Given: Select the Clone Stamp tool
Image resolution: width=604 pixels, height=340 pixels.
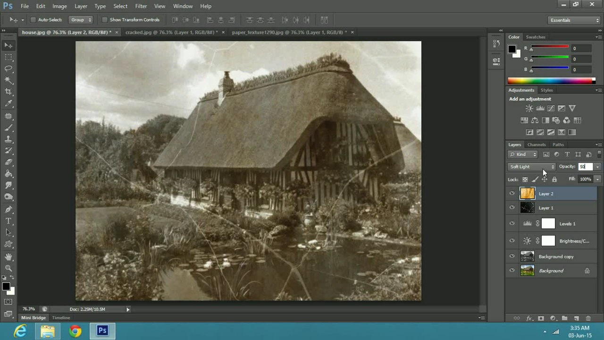Looking at the screenshot, I should click(8, 139).
